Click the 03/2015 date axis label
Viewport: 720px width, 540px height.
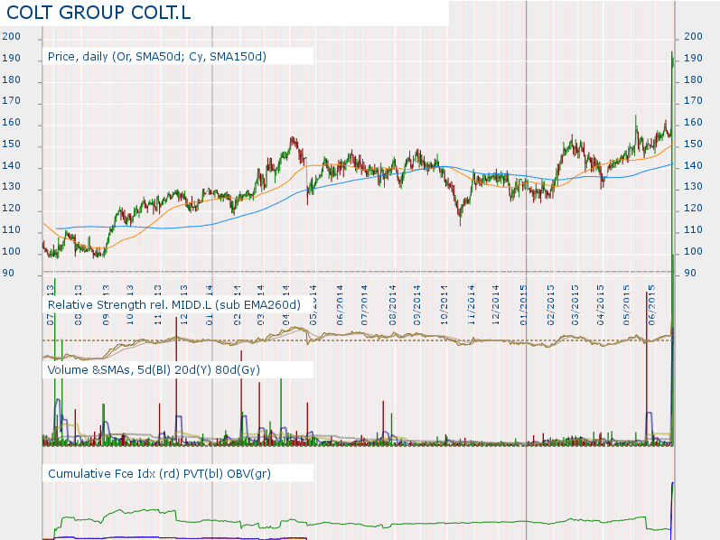tap(575, 305)
